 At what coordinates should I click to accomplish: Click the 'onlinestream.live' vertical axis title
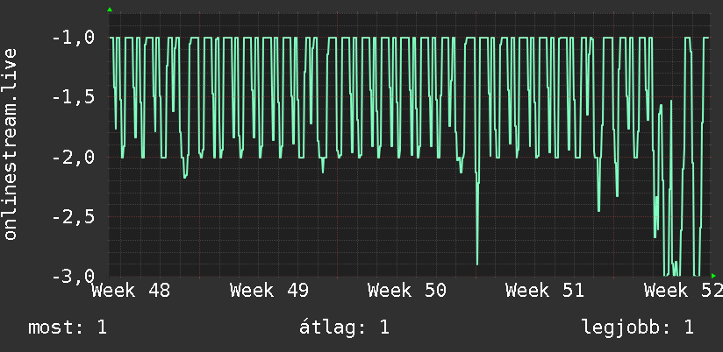(11, 144)
